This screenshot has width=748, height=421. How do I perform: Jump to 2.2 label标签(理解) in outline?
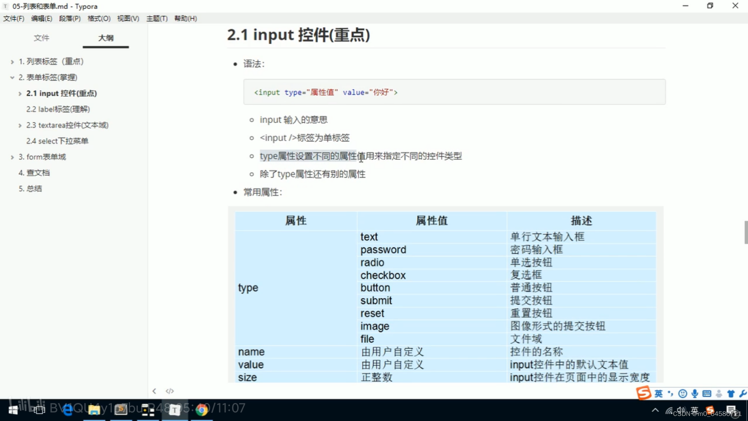(x=58, y=109)
